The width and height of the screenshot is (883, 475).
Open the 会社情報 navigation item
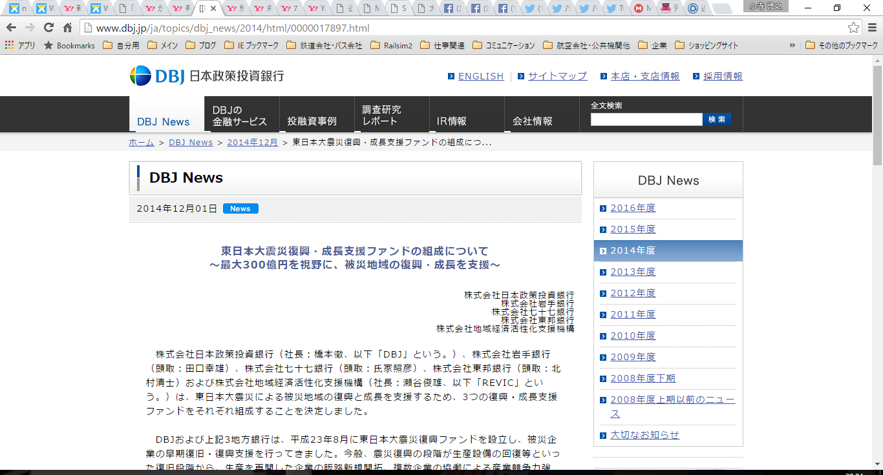542,115
